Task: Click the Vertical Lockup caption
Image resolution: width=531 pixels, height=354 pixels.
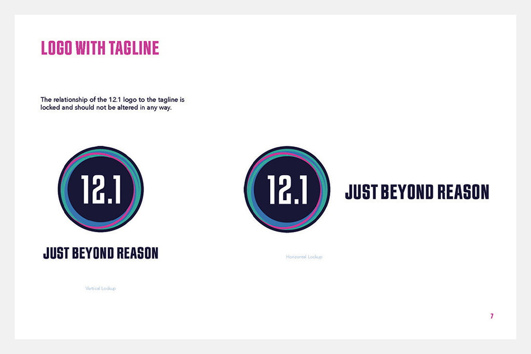Action: point(101,288)
